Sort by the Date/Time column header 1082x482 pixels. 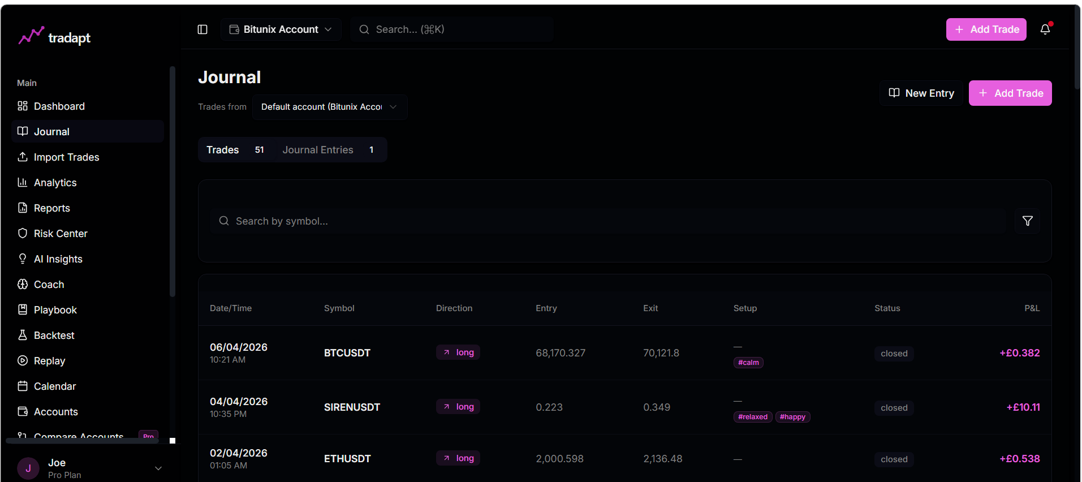coord(231,308)
